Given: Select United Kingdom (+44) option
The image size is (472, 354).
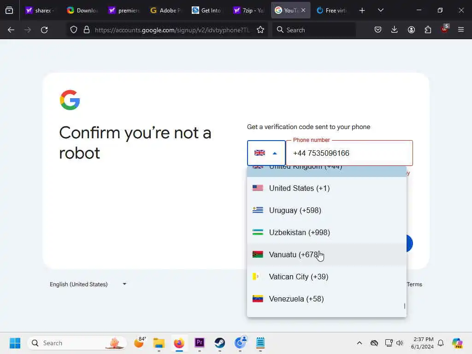Looking at the screenshot, I should tap(327, 171).
